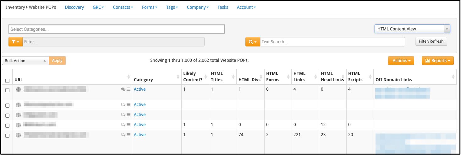Sort by HTML Forms column arrows
Screen dimensions: 461x155
288,77
